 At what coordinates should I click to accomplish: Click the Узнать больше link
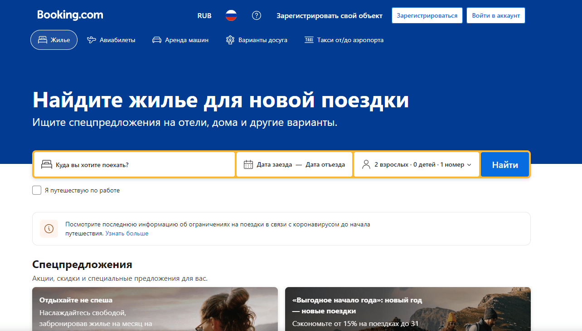127,234
